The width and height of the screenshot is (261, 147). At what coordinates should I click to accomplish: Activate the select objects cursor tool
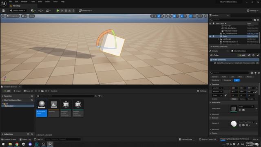point(152,16)
